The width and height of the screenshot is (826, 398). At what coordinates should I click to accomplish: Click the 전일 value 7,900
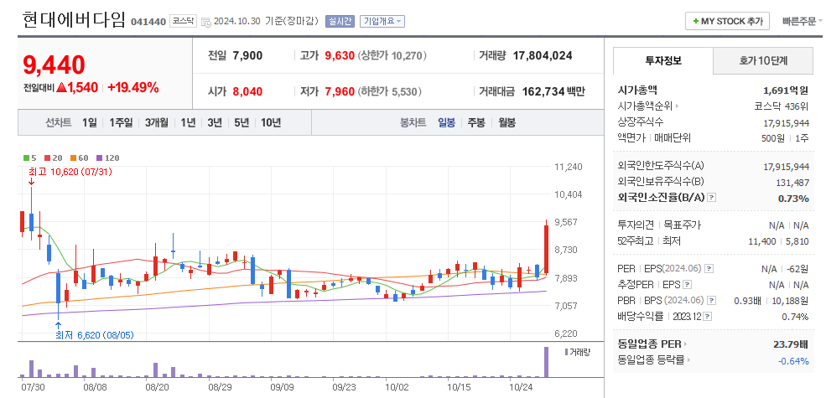click(247, 55)
